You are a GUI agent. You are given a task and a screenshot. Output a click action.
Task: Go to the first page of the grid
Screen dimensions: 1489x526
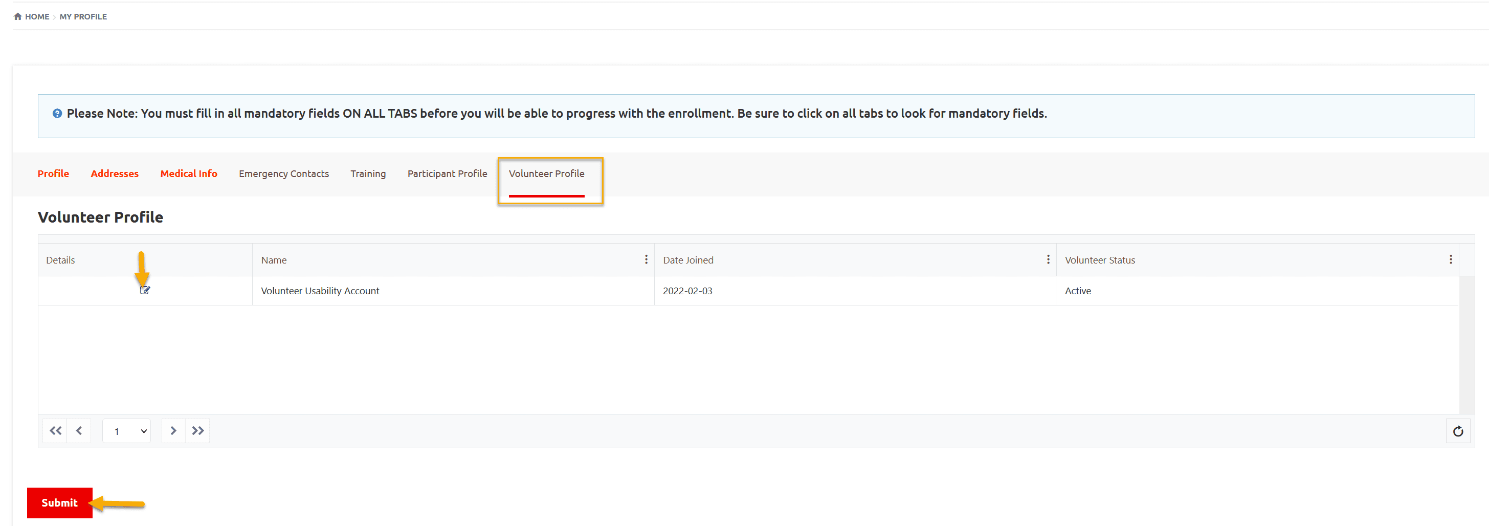pos(55,431)
